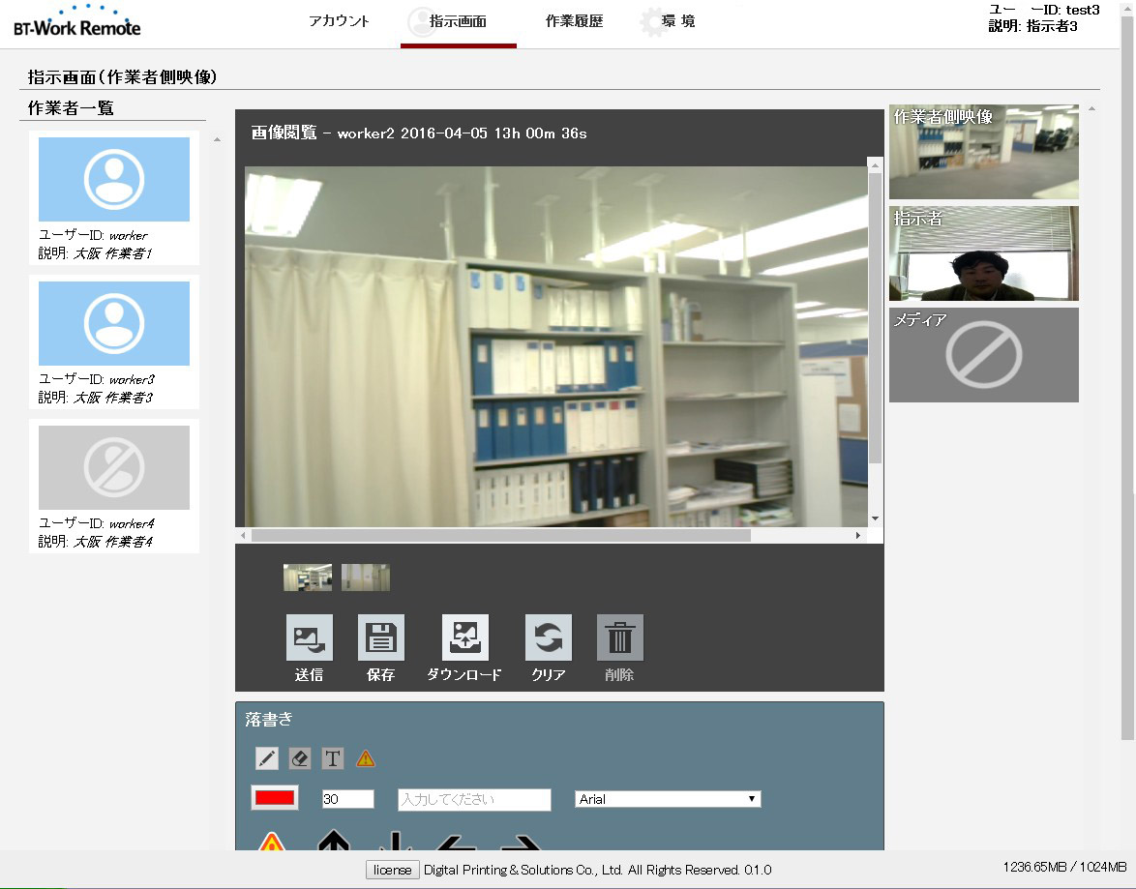Screen dimensions: 1136x889
Task: Switch to the 作業履歴 tab
Action: click(574, 21)
